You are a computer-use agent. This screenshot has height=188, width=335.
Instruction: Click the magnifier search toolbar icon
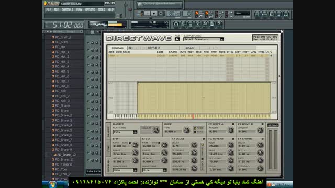[205, 24]
